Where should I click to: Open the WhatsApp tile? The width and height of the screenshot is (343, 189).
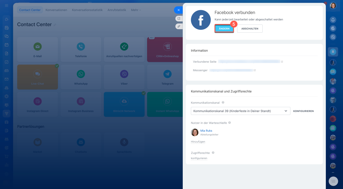[x=81, y=77]
